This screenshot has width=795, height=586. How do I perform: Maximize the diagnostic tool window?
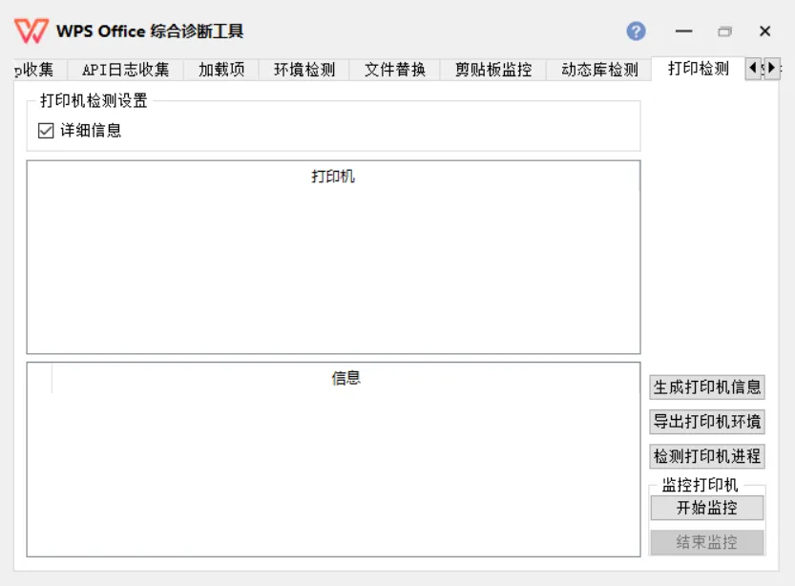click(x=724, y=31)
